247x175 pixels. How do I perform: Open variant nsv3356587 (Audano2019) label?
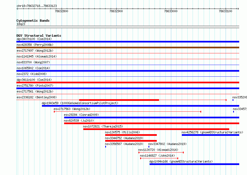(x=124, y=144)
